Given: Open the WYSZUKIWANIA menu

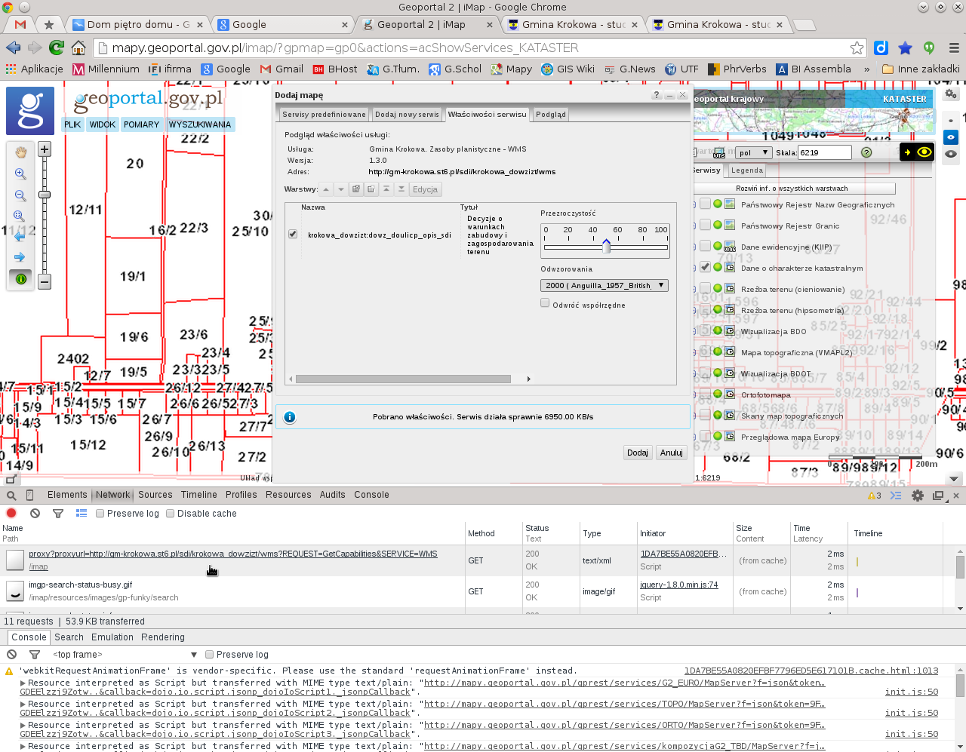Looking at the screenshot, I should coord(200,124).
